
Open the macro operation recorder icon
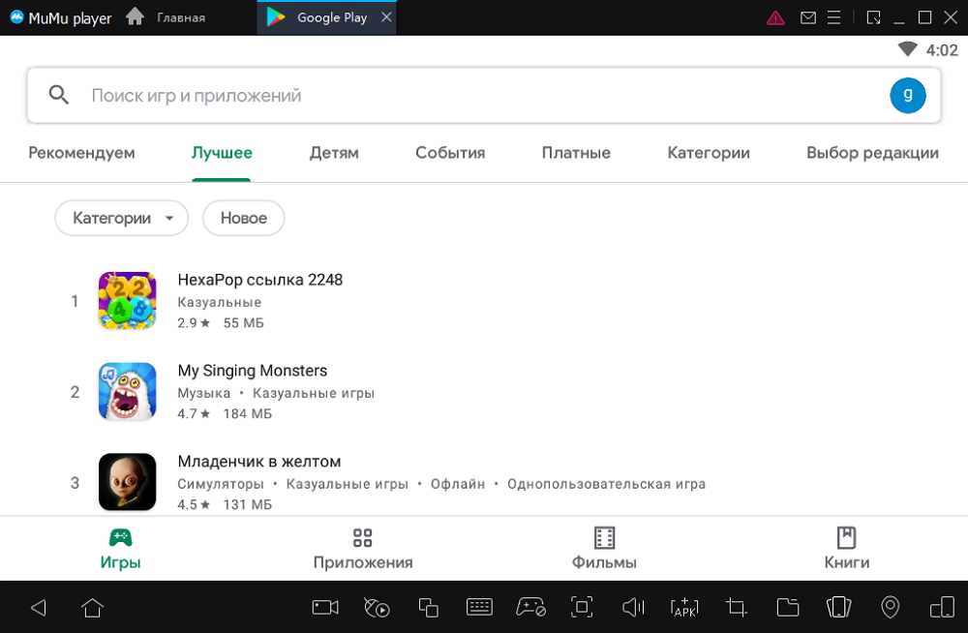click(x=377, y=608)
